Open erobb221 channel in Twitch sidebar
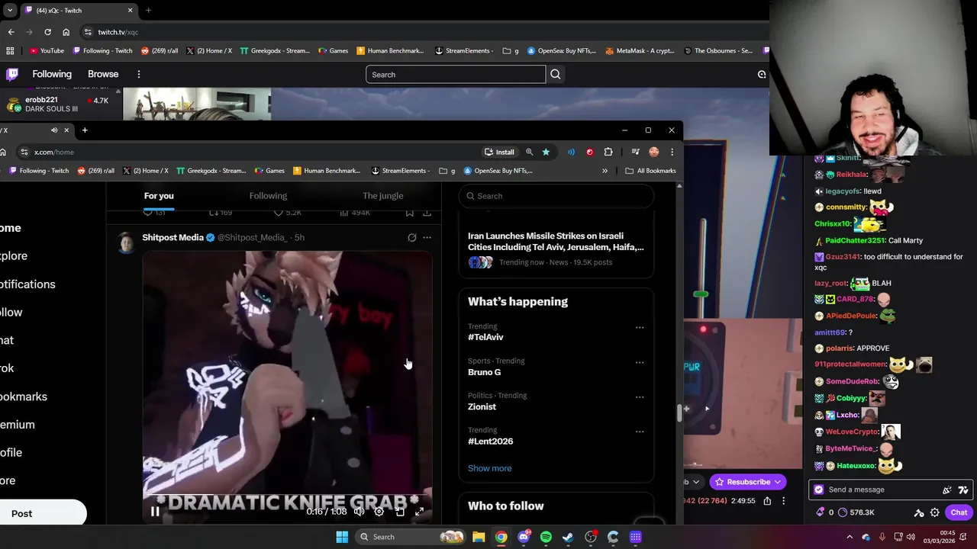The image size is (977, 549). pyautogui.click(x=57, y=104)
